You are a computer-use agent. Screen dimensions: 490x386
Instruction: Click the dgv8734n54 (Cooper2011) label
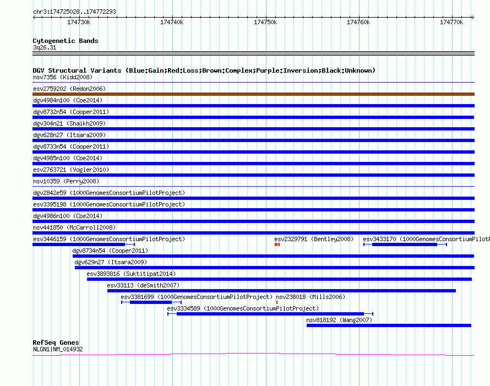[x=110, y=251]
